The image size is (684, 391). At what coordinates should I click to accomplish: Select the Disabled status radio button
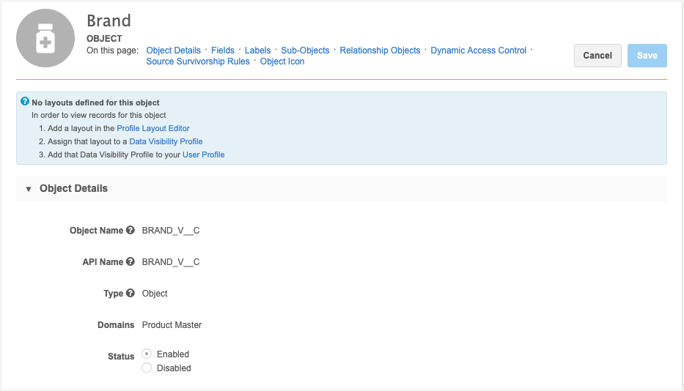click(x=147, y=368)
